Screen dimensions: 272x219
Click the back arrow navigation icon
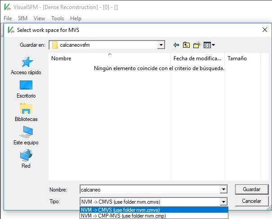tap(176, 45)
